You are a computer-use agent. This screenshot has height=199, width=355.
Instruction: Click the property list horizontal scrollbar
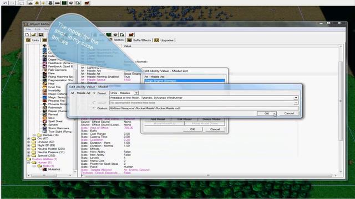pos(209,175)
